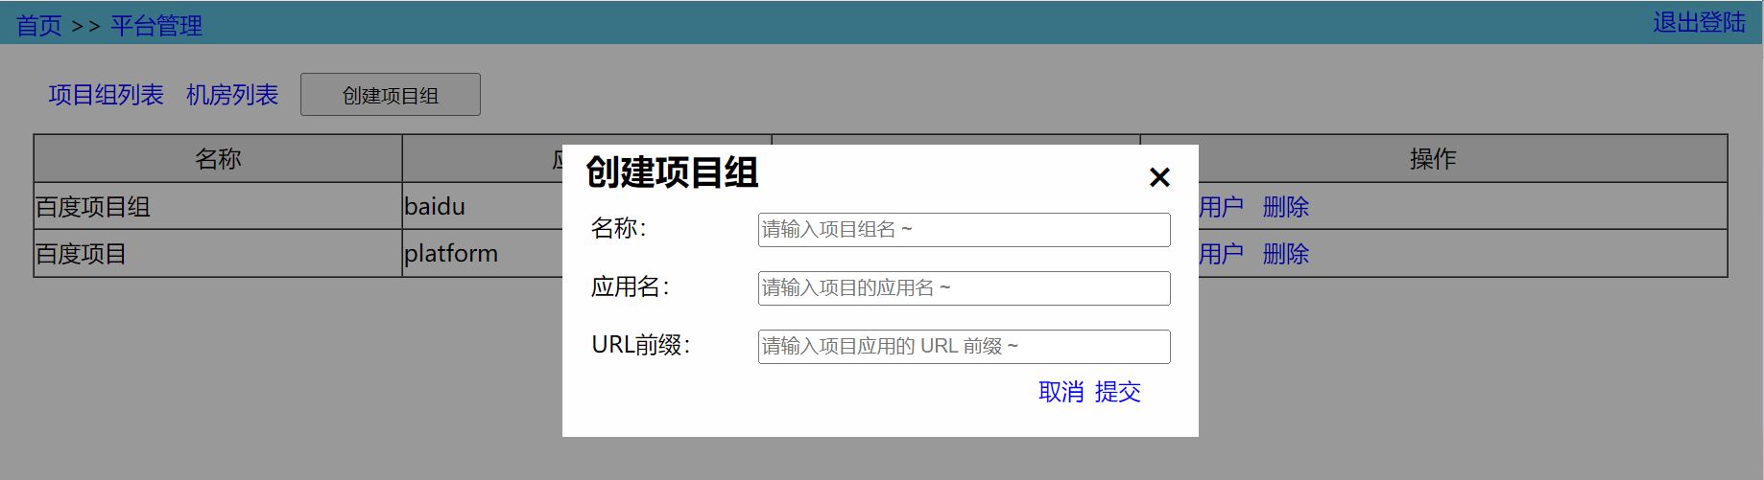Switch to 项目组列表 tab
This screenshot has height=480, width=1764.
tap(106, 95)
